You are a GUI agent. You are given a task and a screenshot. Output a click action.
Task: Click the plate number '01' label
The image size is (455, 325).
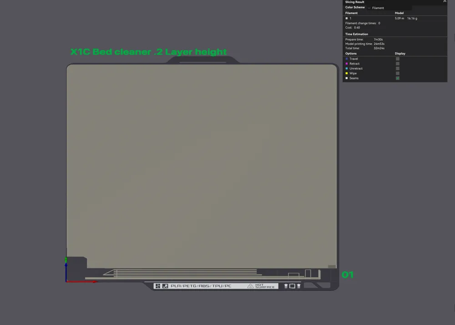(348, 275)
